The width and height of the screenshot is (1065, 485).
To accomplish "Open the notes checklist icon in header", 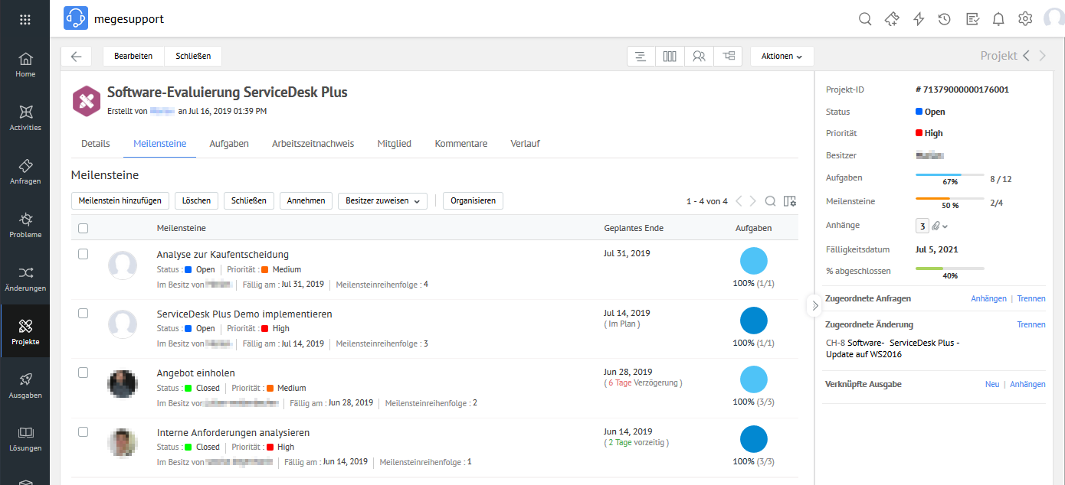I will [972, 19].
